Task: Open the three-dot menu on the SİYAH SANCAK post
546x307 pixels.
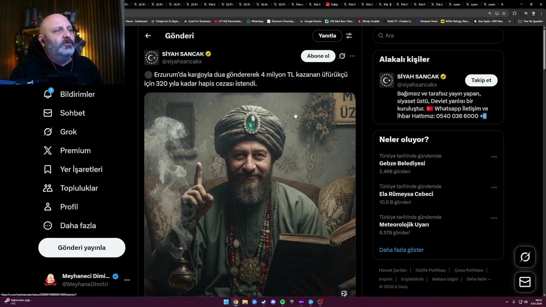Action: [x=352, y=56]
